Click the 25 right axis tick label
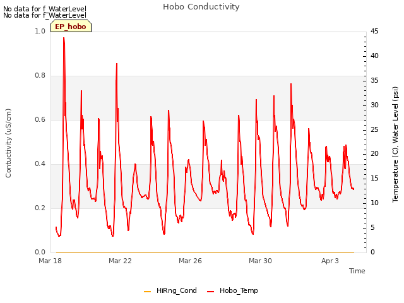Image resolution: width=404 pixels, height=303 pixels. point(374,129)
